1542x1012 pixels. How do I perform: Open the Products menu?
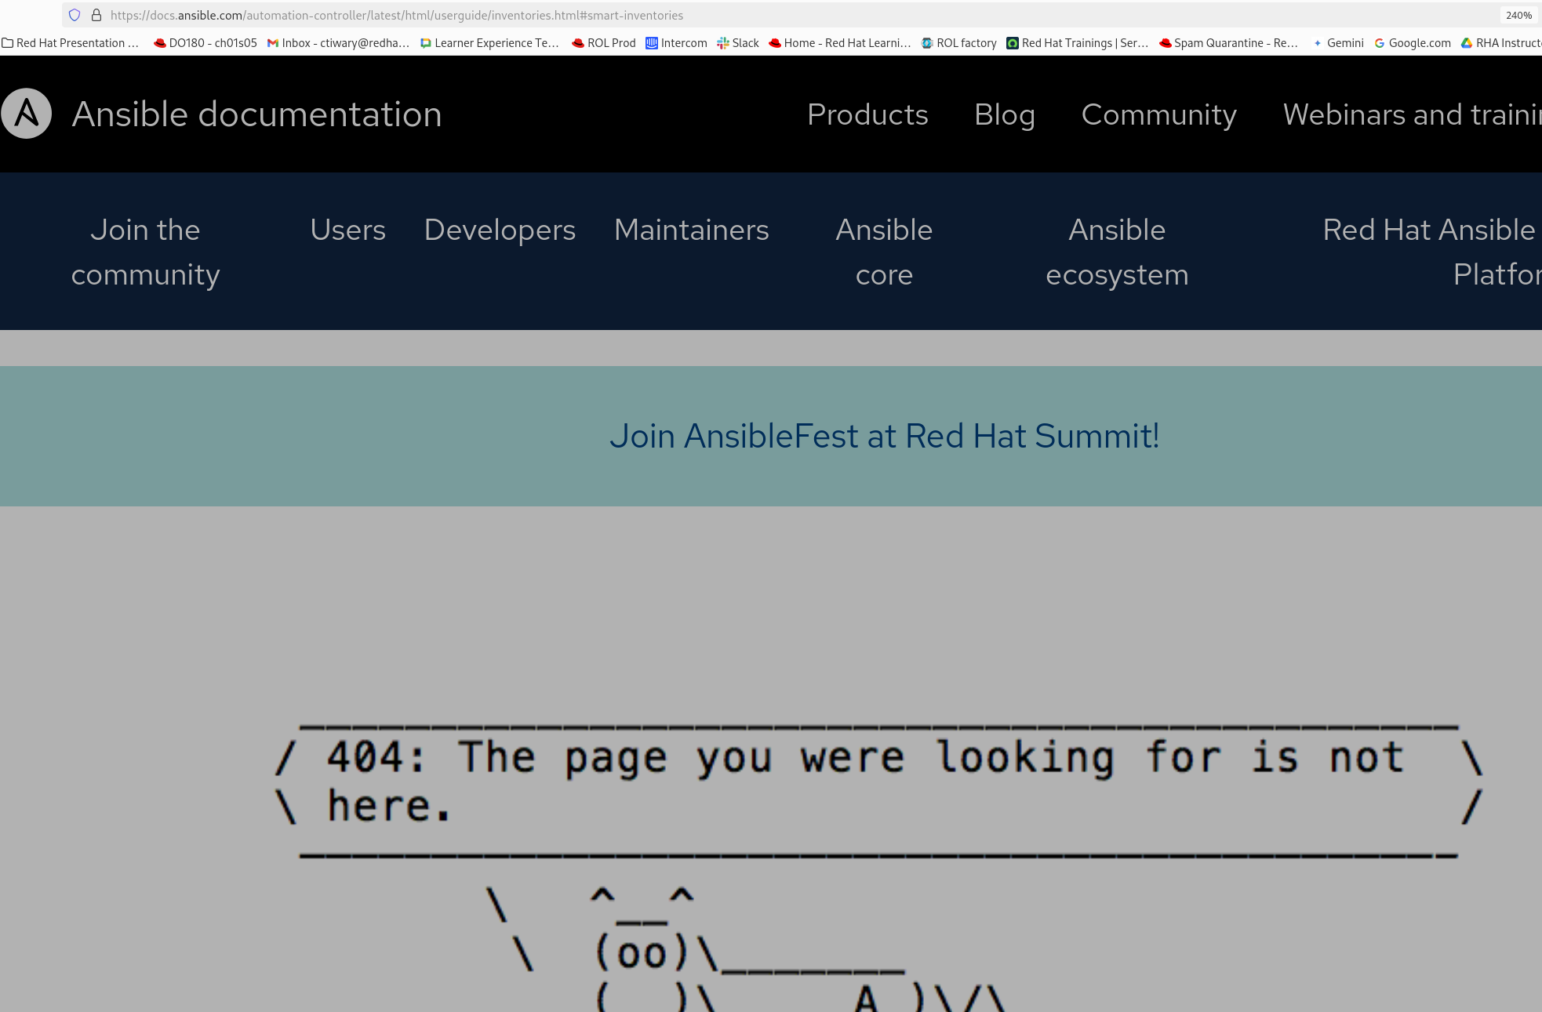(x=867, y=114)
